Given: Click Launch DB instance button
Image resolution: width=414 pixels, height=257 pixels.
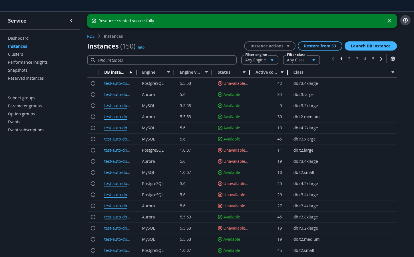Looking at the screenshot, I should 371,46.
